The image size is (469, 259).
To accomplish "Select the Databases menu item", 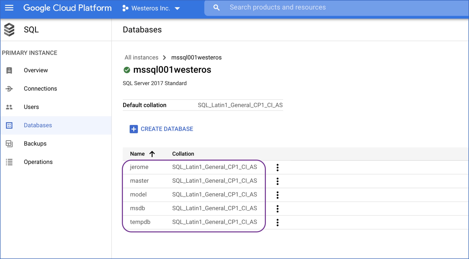I will click(x=56, y=125).
